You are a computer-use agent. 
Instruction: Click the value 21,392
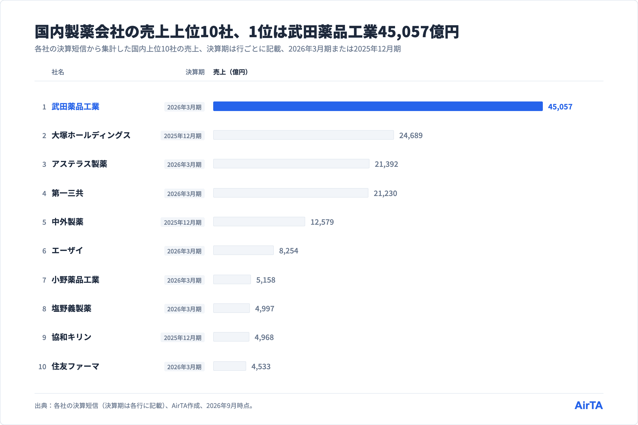point(386,164)
